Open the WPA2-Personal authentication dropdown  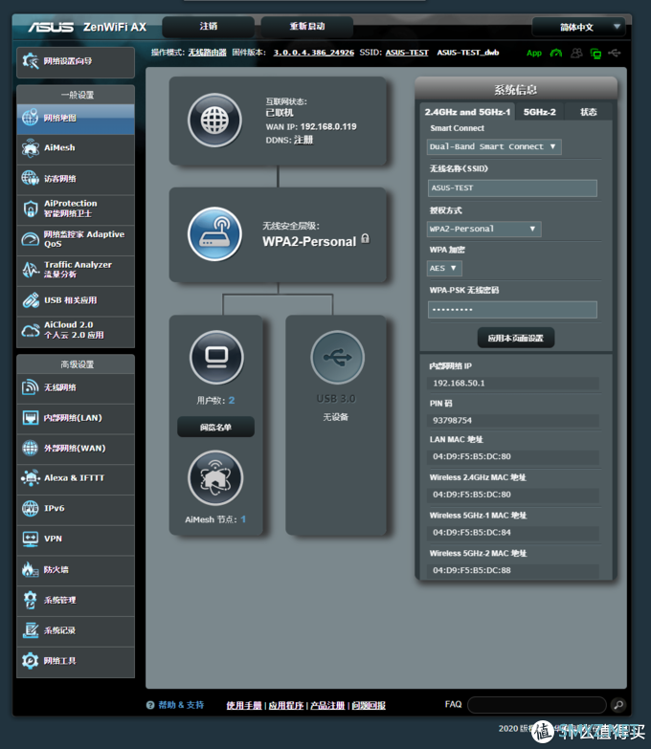click(483, 229)
